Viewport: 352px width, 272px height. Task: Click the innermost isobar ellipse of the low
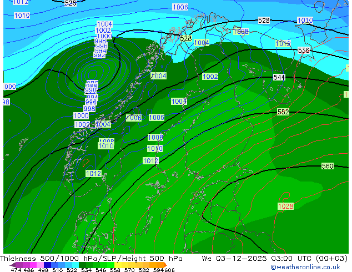point(92,75)
